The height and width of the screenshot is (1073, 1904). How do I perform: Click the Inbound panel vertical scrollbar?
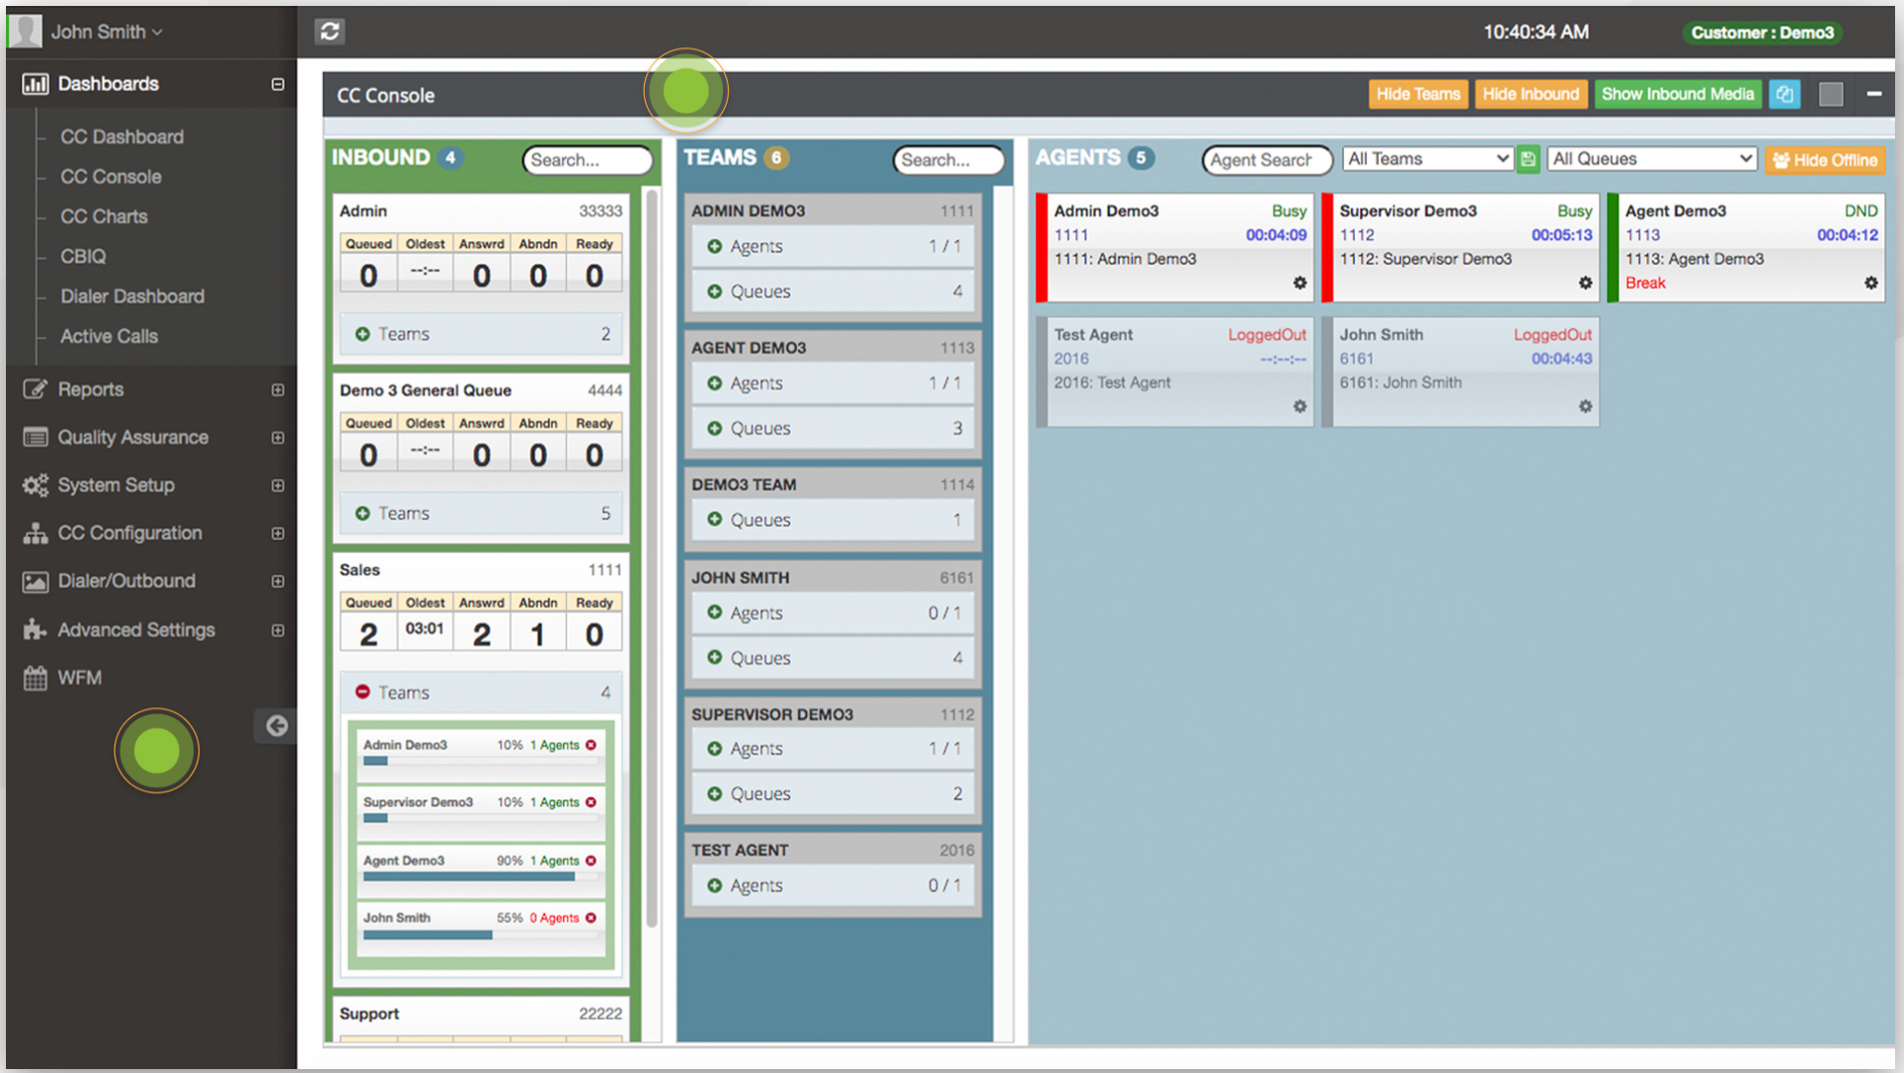click(x=652, y=553)
